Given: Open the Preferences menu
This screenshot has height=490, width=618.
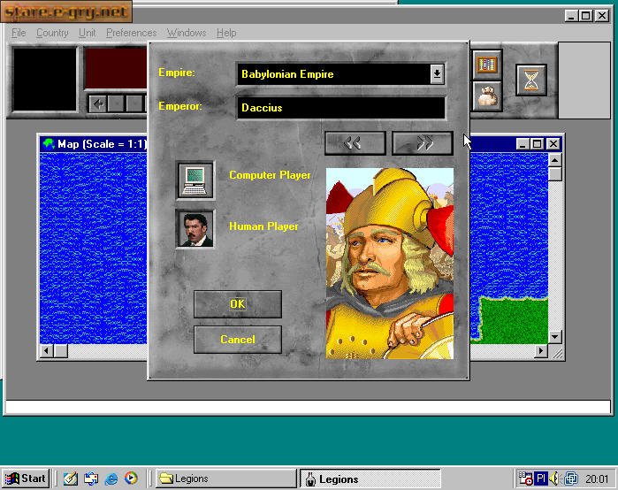Looking at the screenshot, I should tap(131, 33).
